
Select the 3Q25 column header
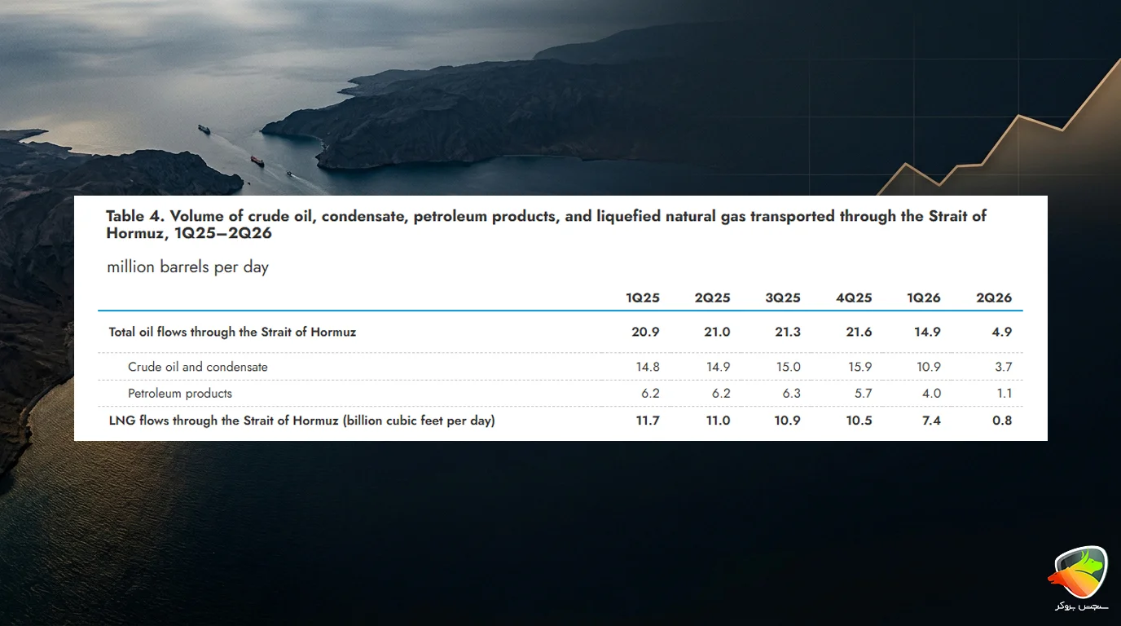tap(783, 298)
